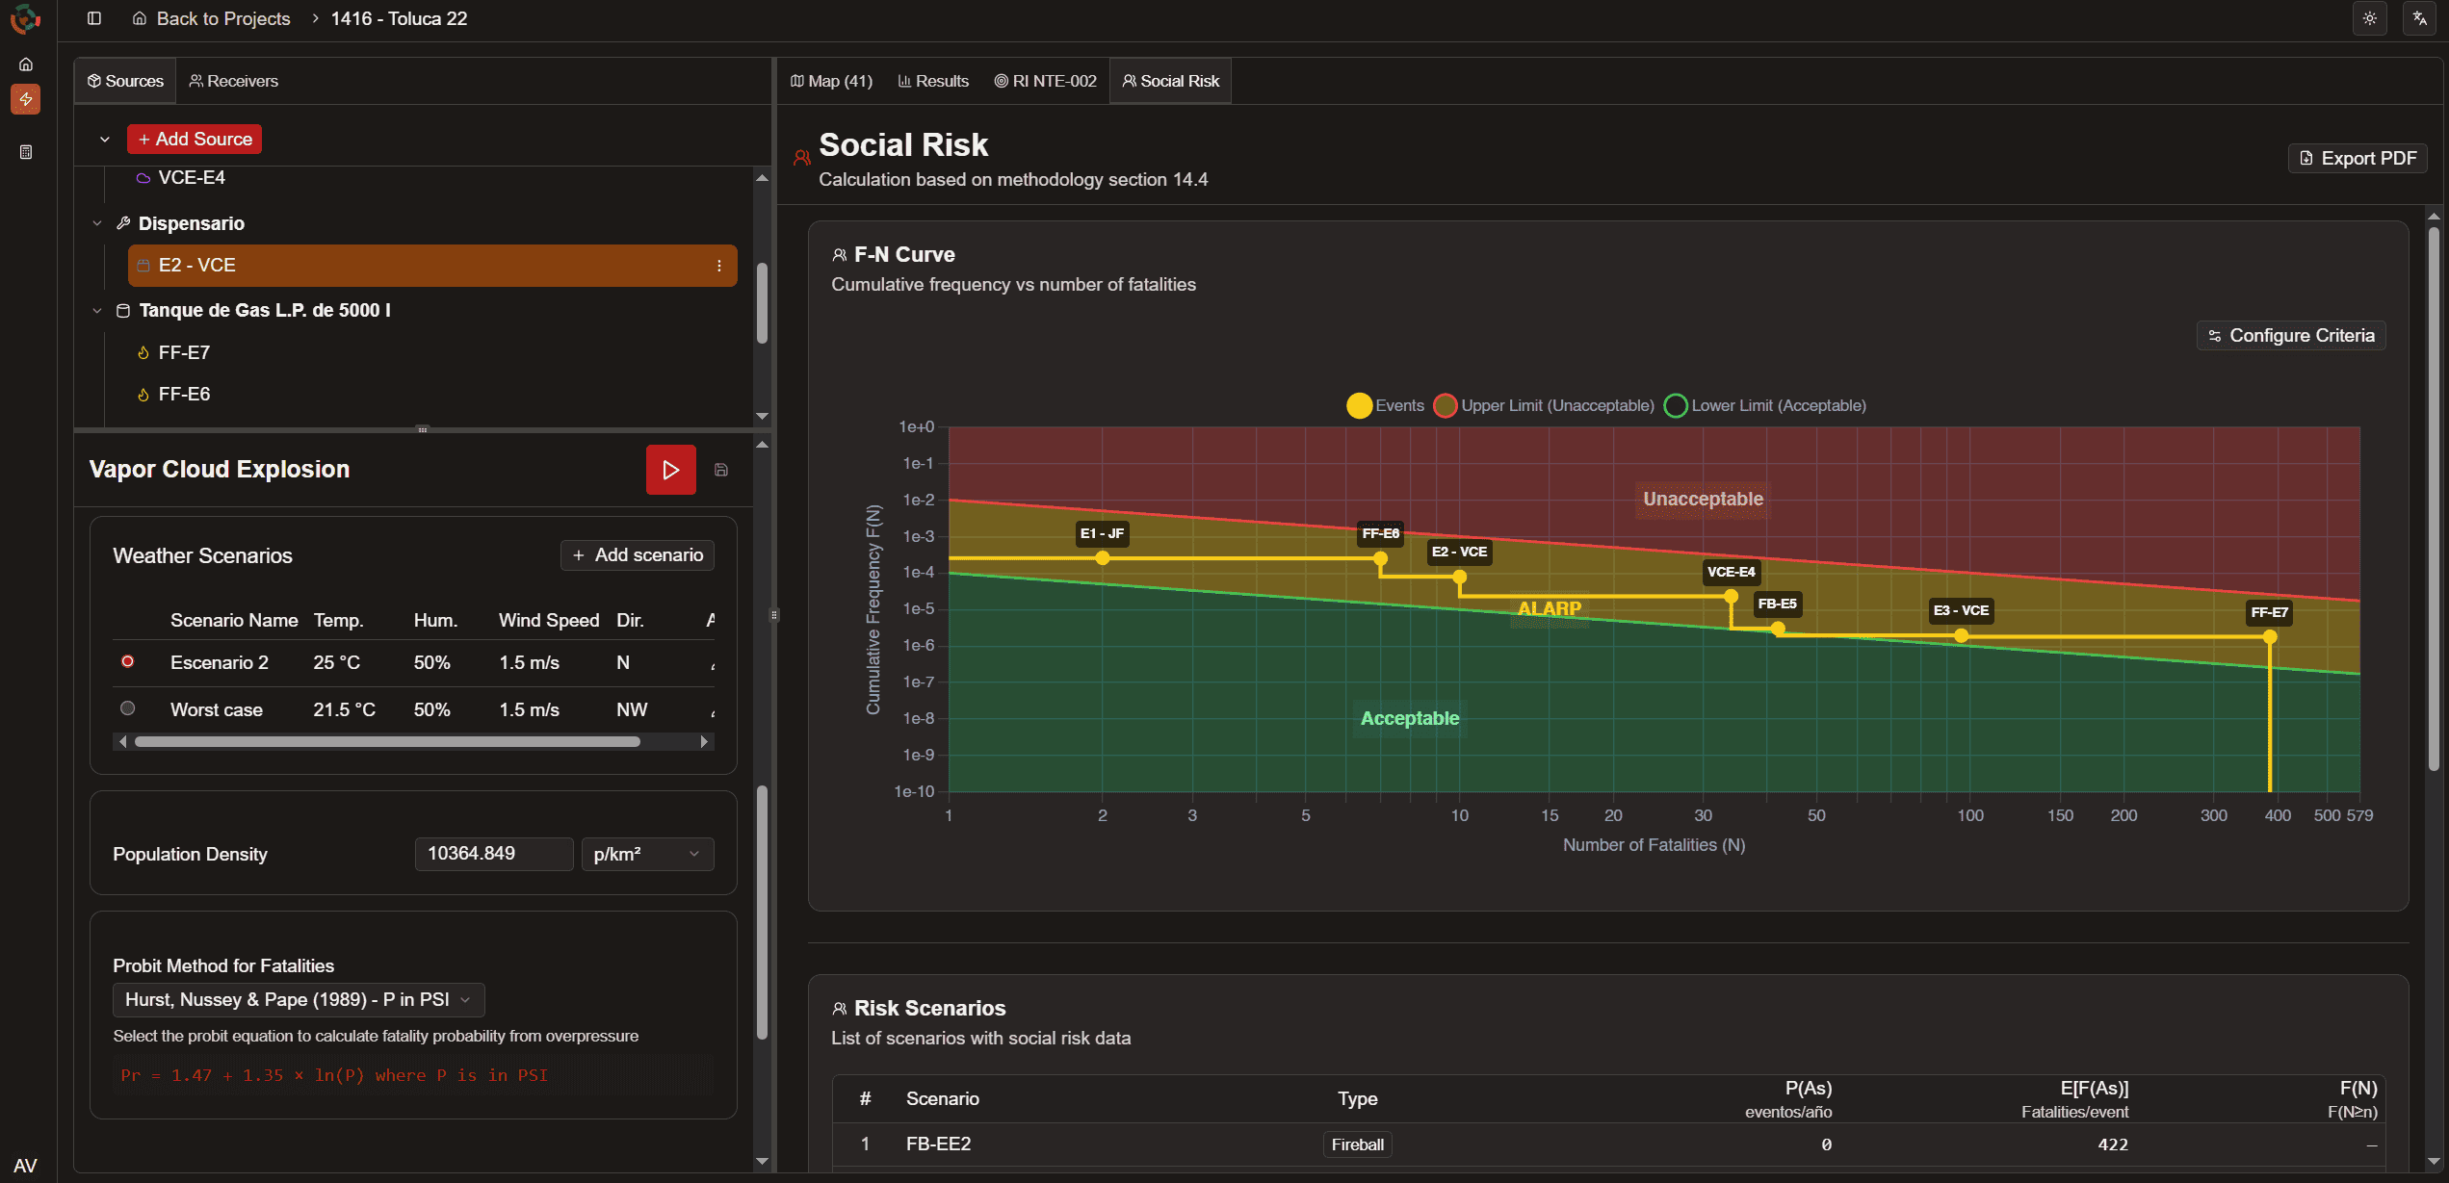Save the Vapor Cloud Explosion configuration

coord(720,470)
